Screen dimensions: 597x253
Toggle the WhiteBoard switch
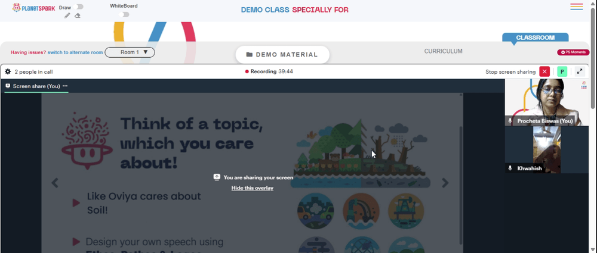point(124,14)
